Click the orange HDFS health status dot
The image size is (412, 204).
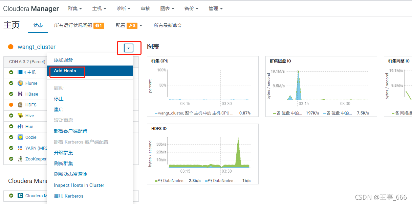point(11,105)
